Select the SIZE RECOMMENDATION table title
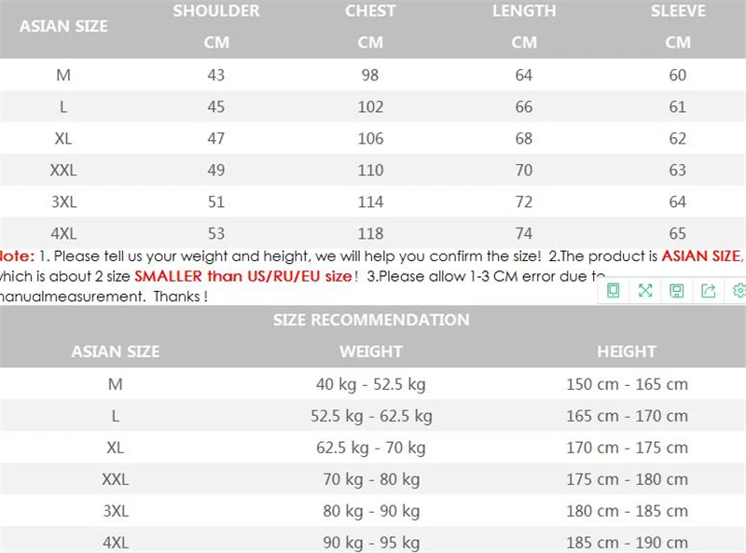The width and height of the screenshot is (746, 553). point(371,320)
